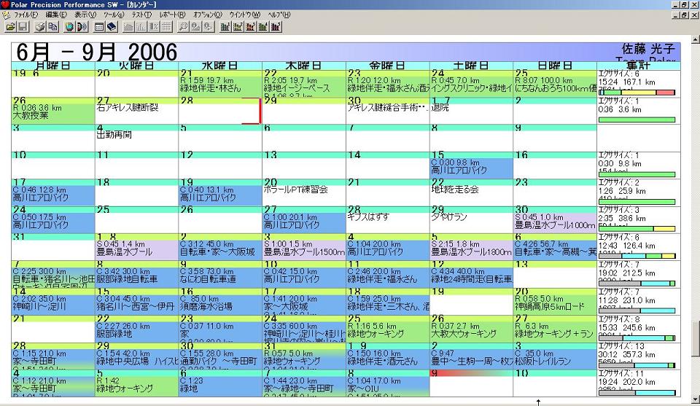Click the greyed table grid toolbar icon

pos(166,27)
